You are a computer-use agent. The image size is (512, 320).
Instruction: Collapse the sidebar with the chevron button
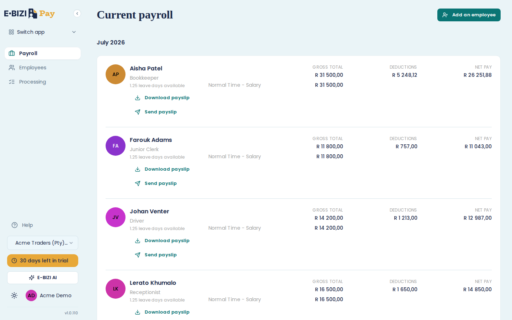click(77, 14)
